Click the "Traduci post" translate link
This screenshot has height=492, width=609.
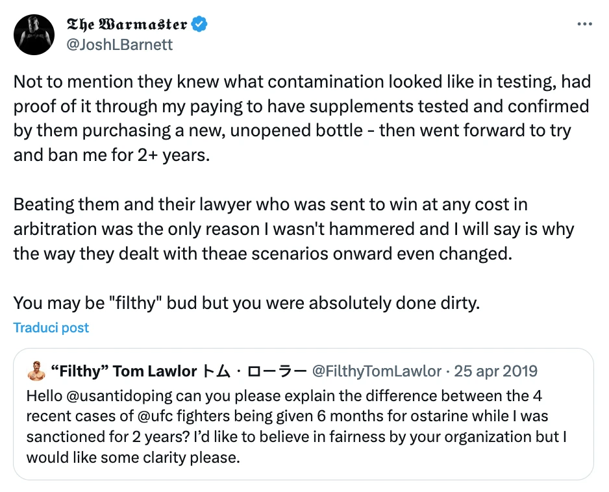[x=51, y=328]
